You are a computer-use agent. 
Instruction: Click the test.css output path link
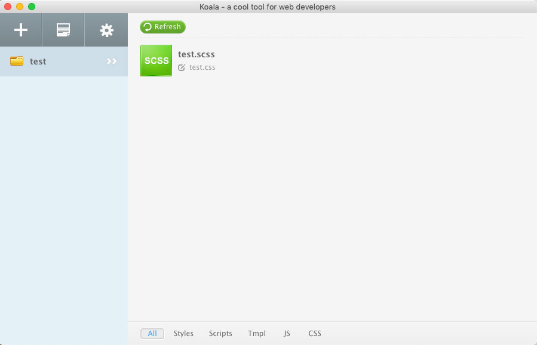coord(202,67)
